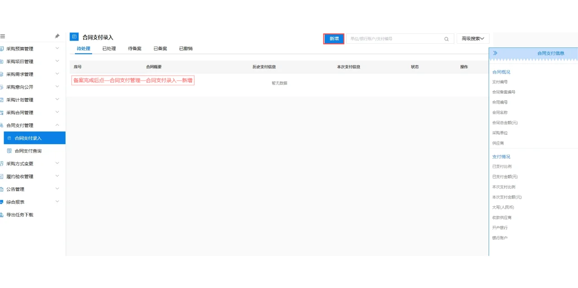Click the 合同概要 column header

tap(154, 67)
